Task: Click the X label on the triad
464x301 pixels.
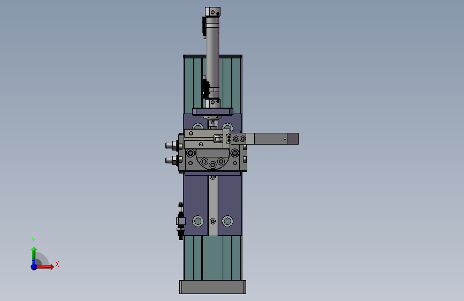Action: (57, 264)
